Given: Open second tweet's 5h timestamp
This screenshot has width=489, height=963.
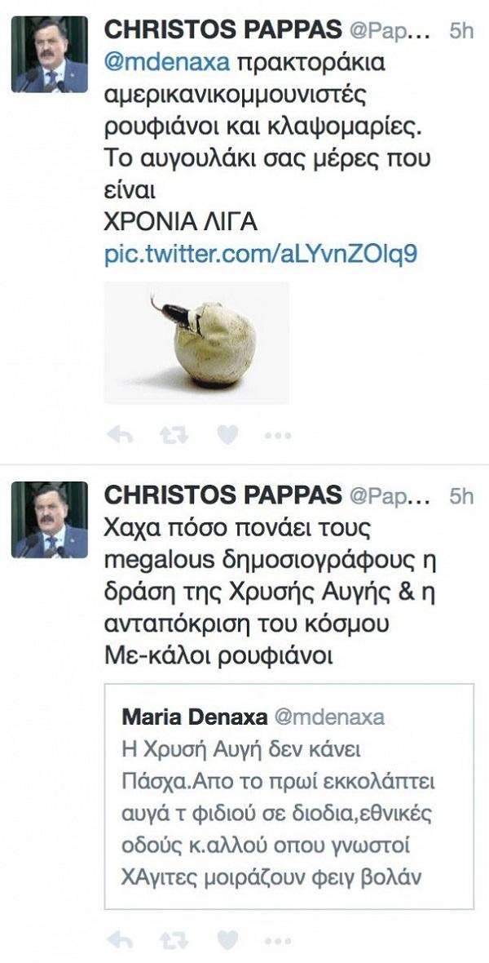Looking at the screenshot, I should pyautogui.click(x=461, y=495).
